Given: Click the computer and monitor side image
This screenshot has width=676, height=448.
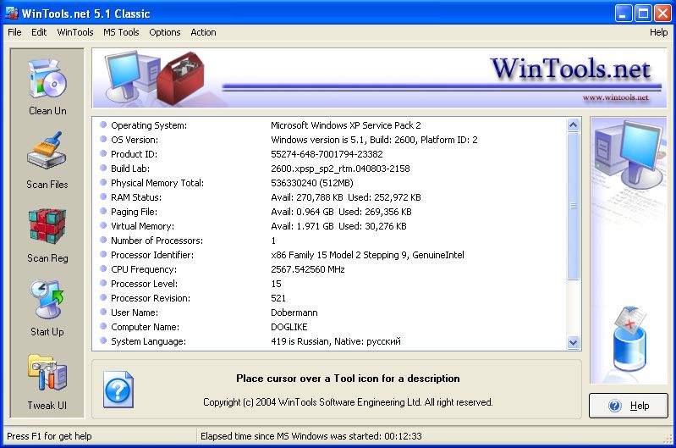Looking at the screenshot, I should (x=629, y=156).
